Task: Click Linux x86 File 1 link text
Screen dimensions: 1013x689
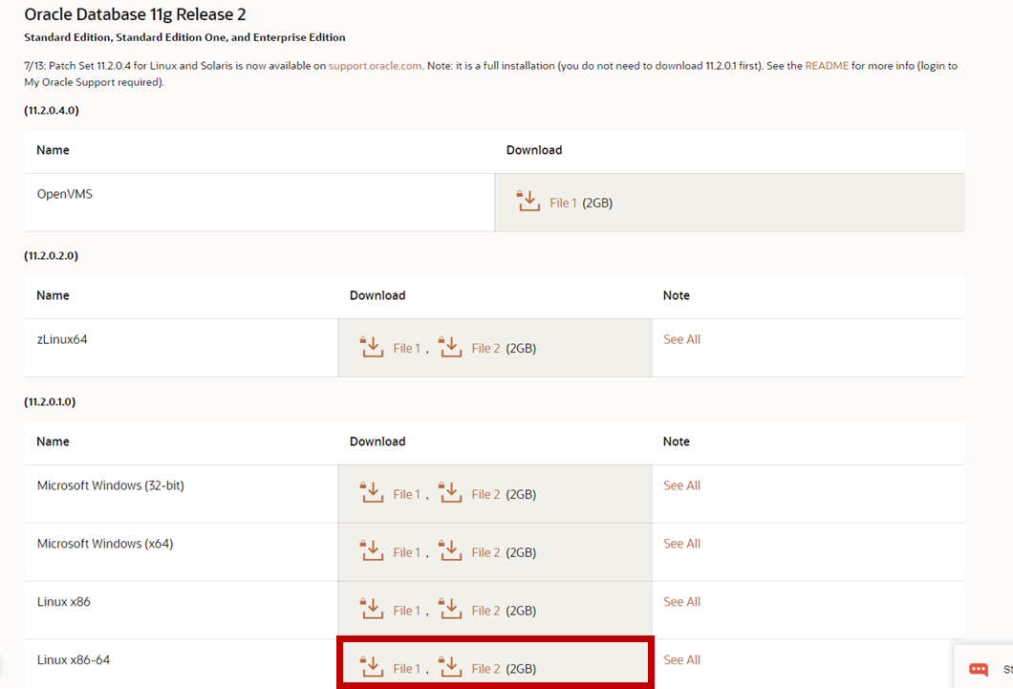Action: click(406, 611)
